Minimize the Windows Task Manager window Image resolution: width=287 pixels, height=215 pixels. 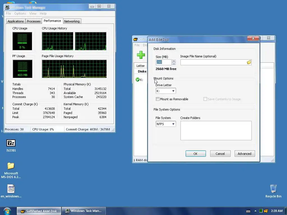pos(92,6)
